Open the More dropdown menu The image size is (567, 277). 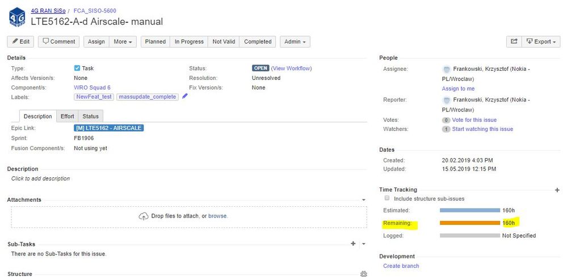tap(123, 41)
